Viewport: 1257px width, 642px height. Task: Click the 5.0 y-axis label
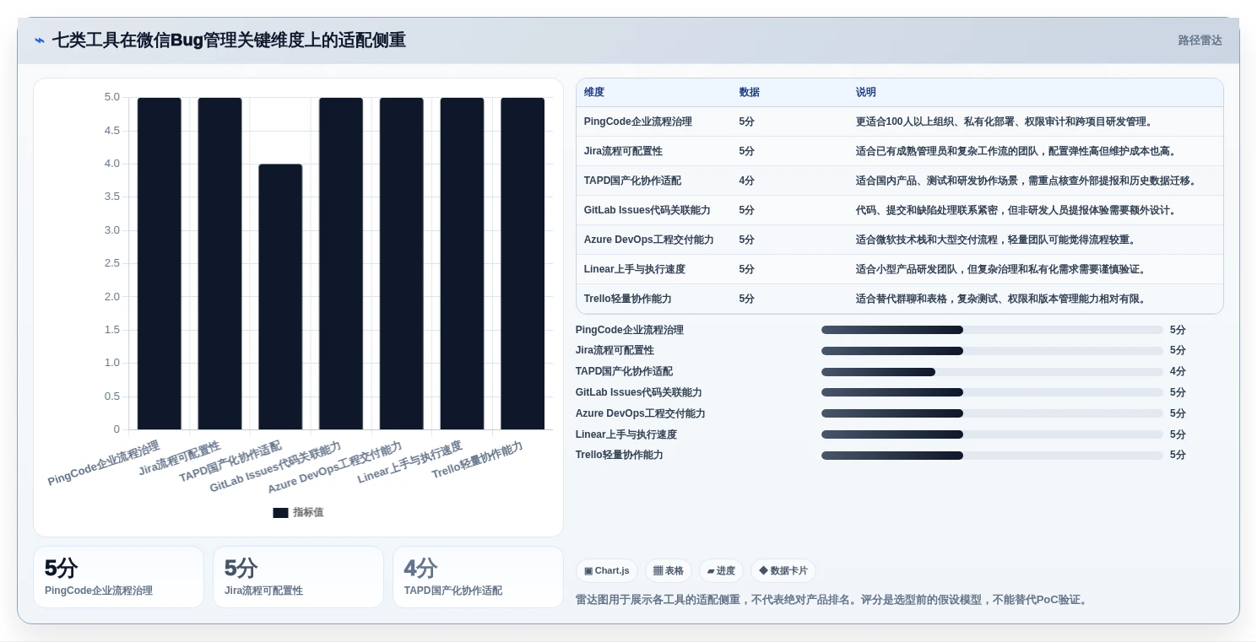(111, 97)
